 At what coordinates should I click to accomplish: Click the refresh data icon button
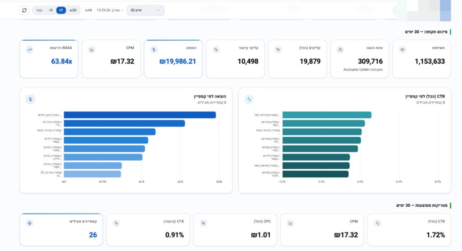point(24,10)
